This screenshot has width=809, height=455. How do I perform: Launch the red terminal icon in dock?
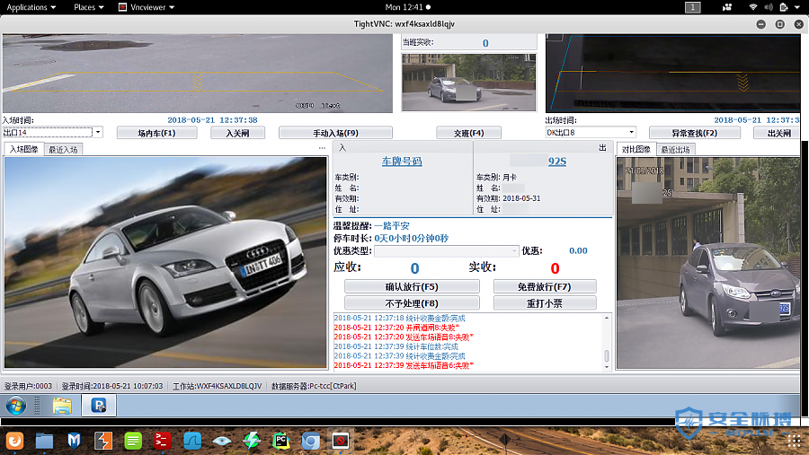click(x=163, y=441)
